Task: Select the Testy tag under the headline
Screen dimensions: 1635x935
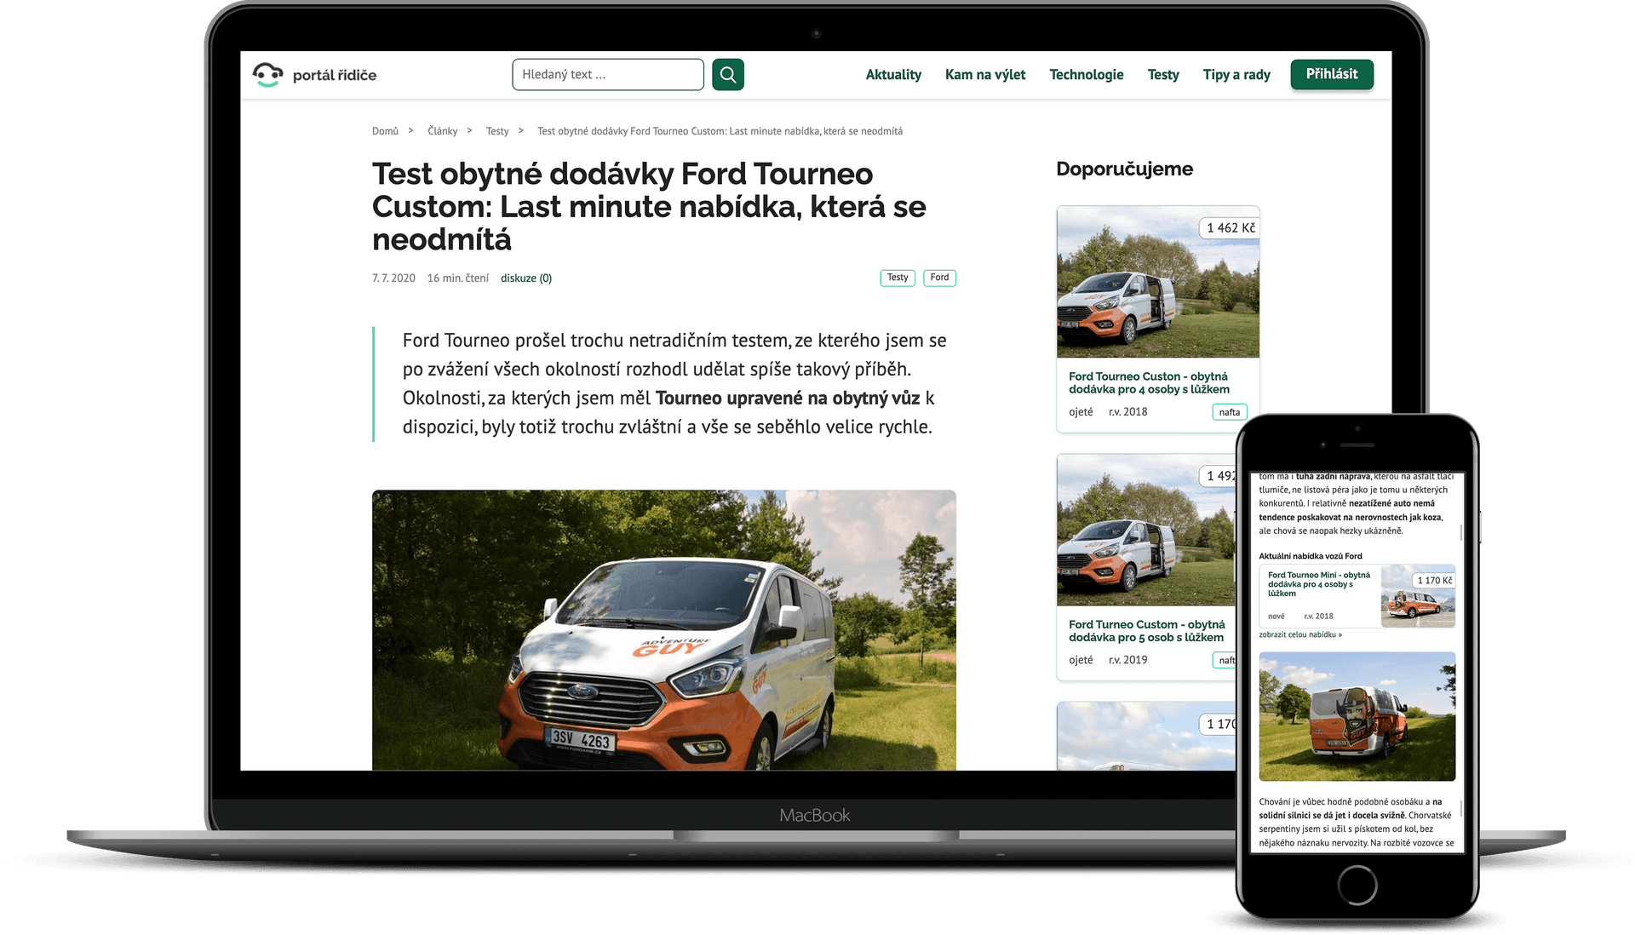Action: (x=898, y=278)
